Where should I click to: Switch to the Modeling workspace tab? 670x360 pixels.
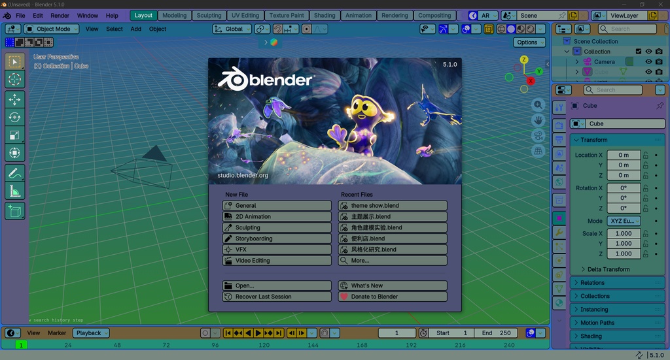pos(174,16)
